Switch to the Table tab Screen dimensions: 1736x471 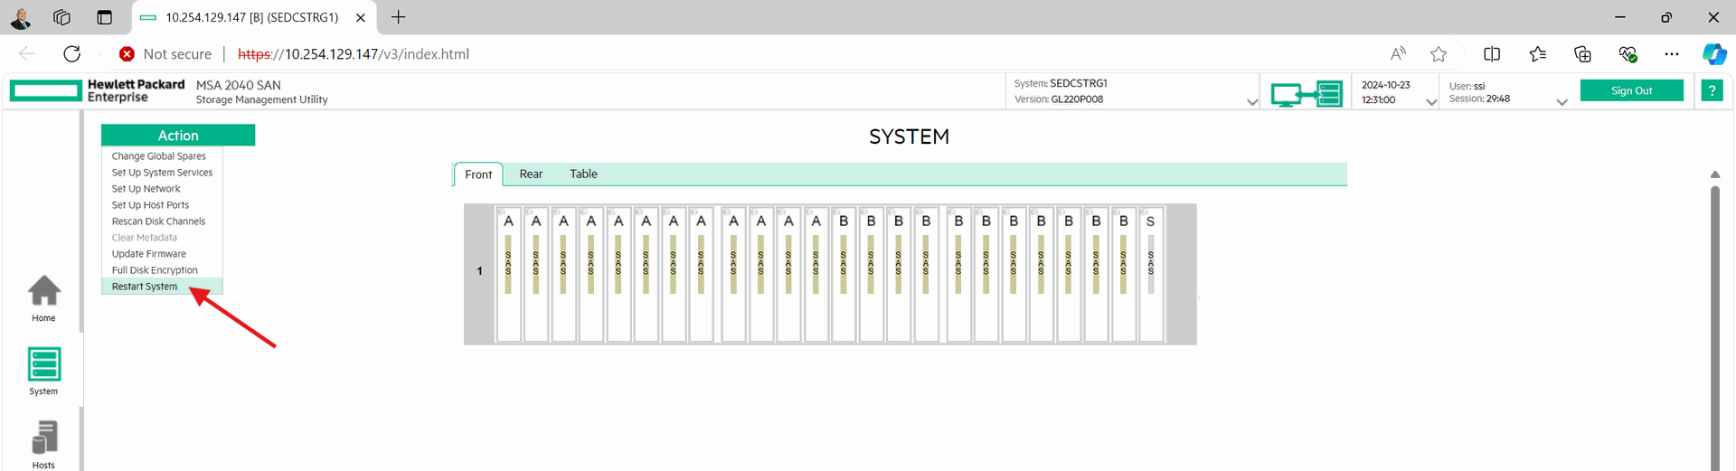tap(583, 174)
